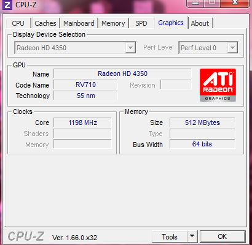
Task: Open the Tools dropdown arrow
Action: click(x=192, y=236)
